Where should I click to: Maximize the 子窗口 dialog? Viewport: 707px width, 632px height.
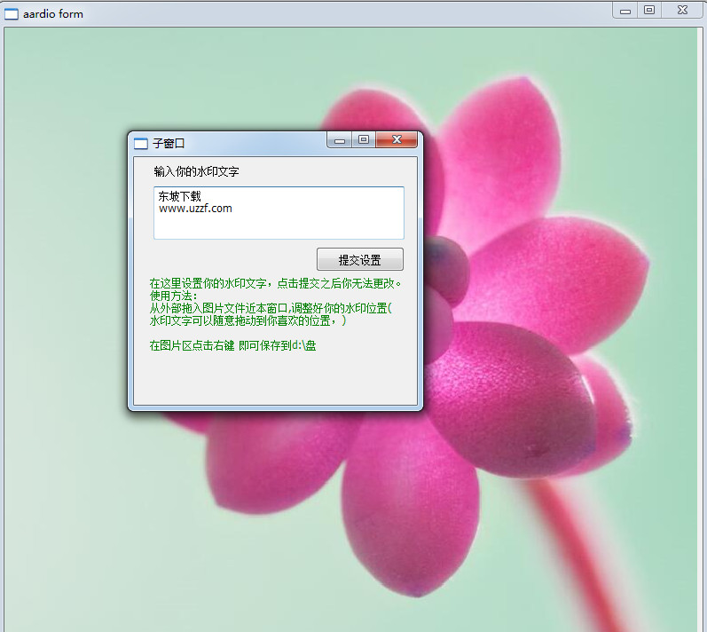pos(364,140)
